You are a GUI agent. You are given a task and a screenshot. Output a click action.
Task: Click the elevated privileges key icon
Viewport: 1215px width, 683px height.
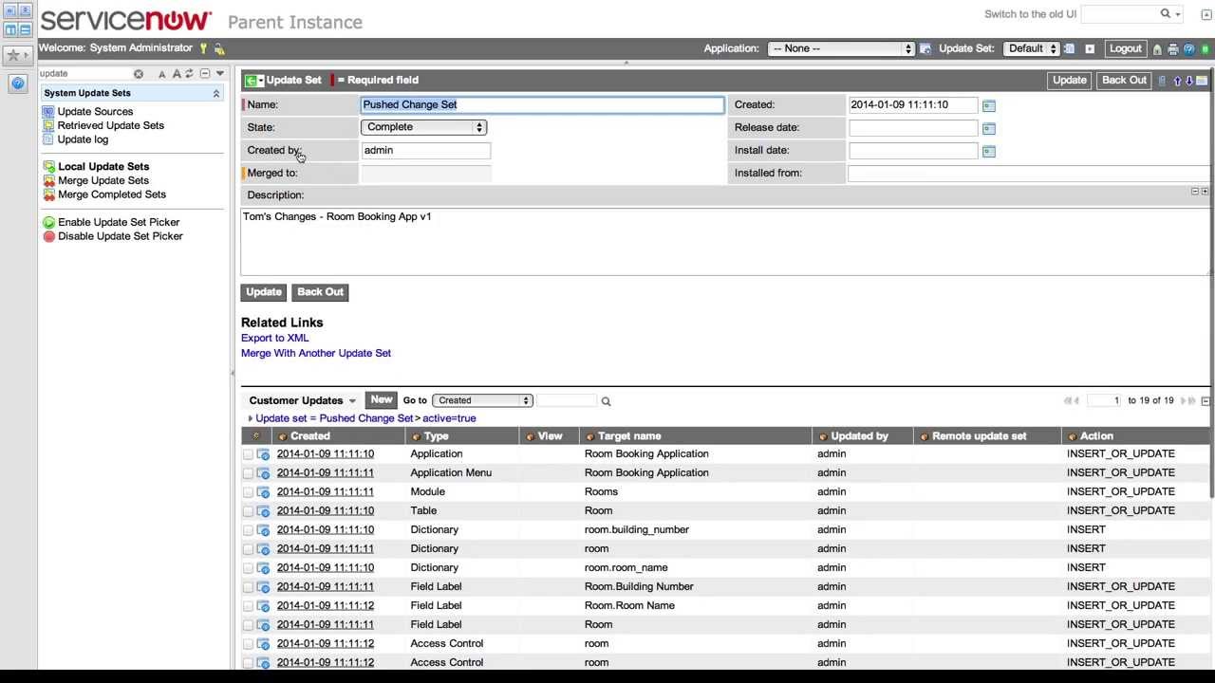[x=202, y=48]
